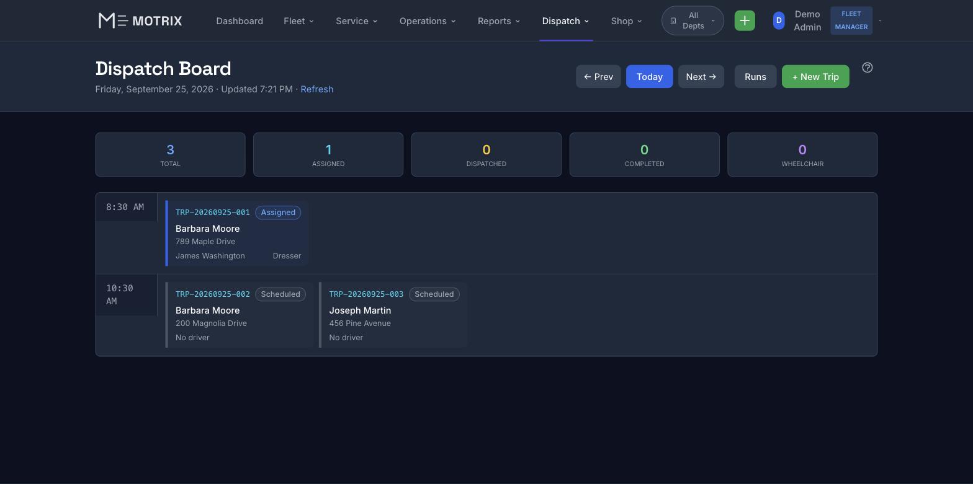This screenshot has height=484, width=973.
Task: Click the Assigned status badge
Action: click(278, 213)
